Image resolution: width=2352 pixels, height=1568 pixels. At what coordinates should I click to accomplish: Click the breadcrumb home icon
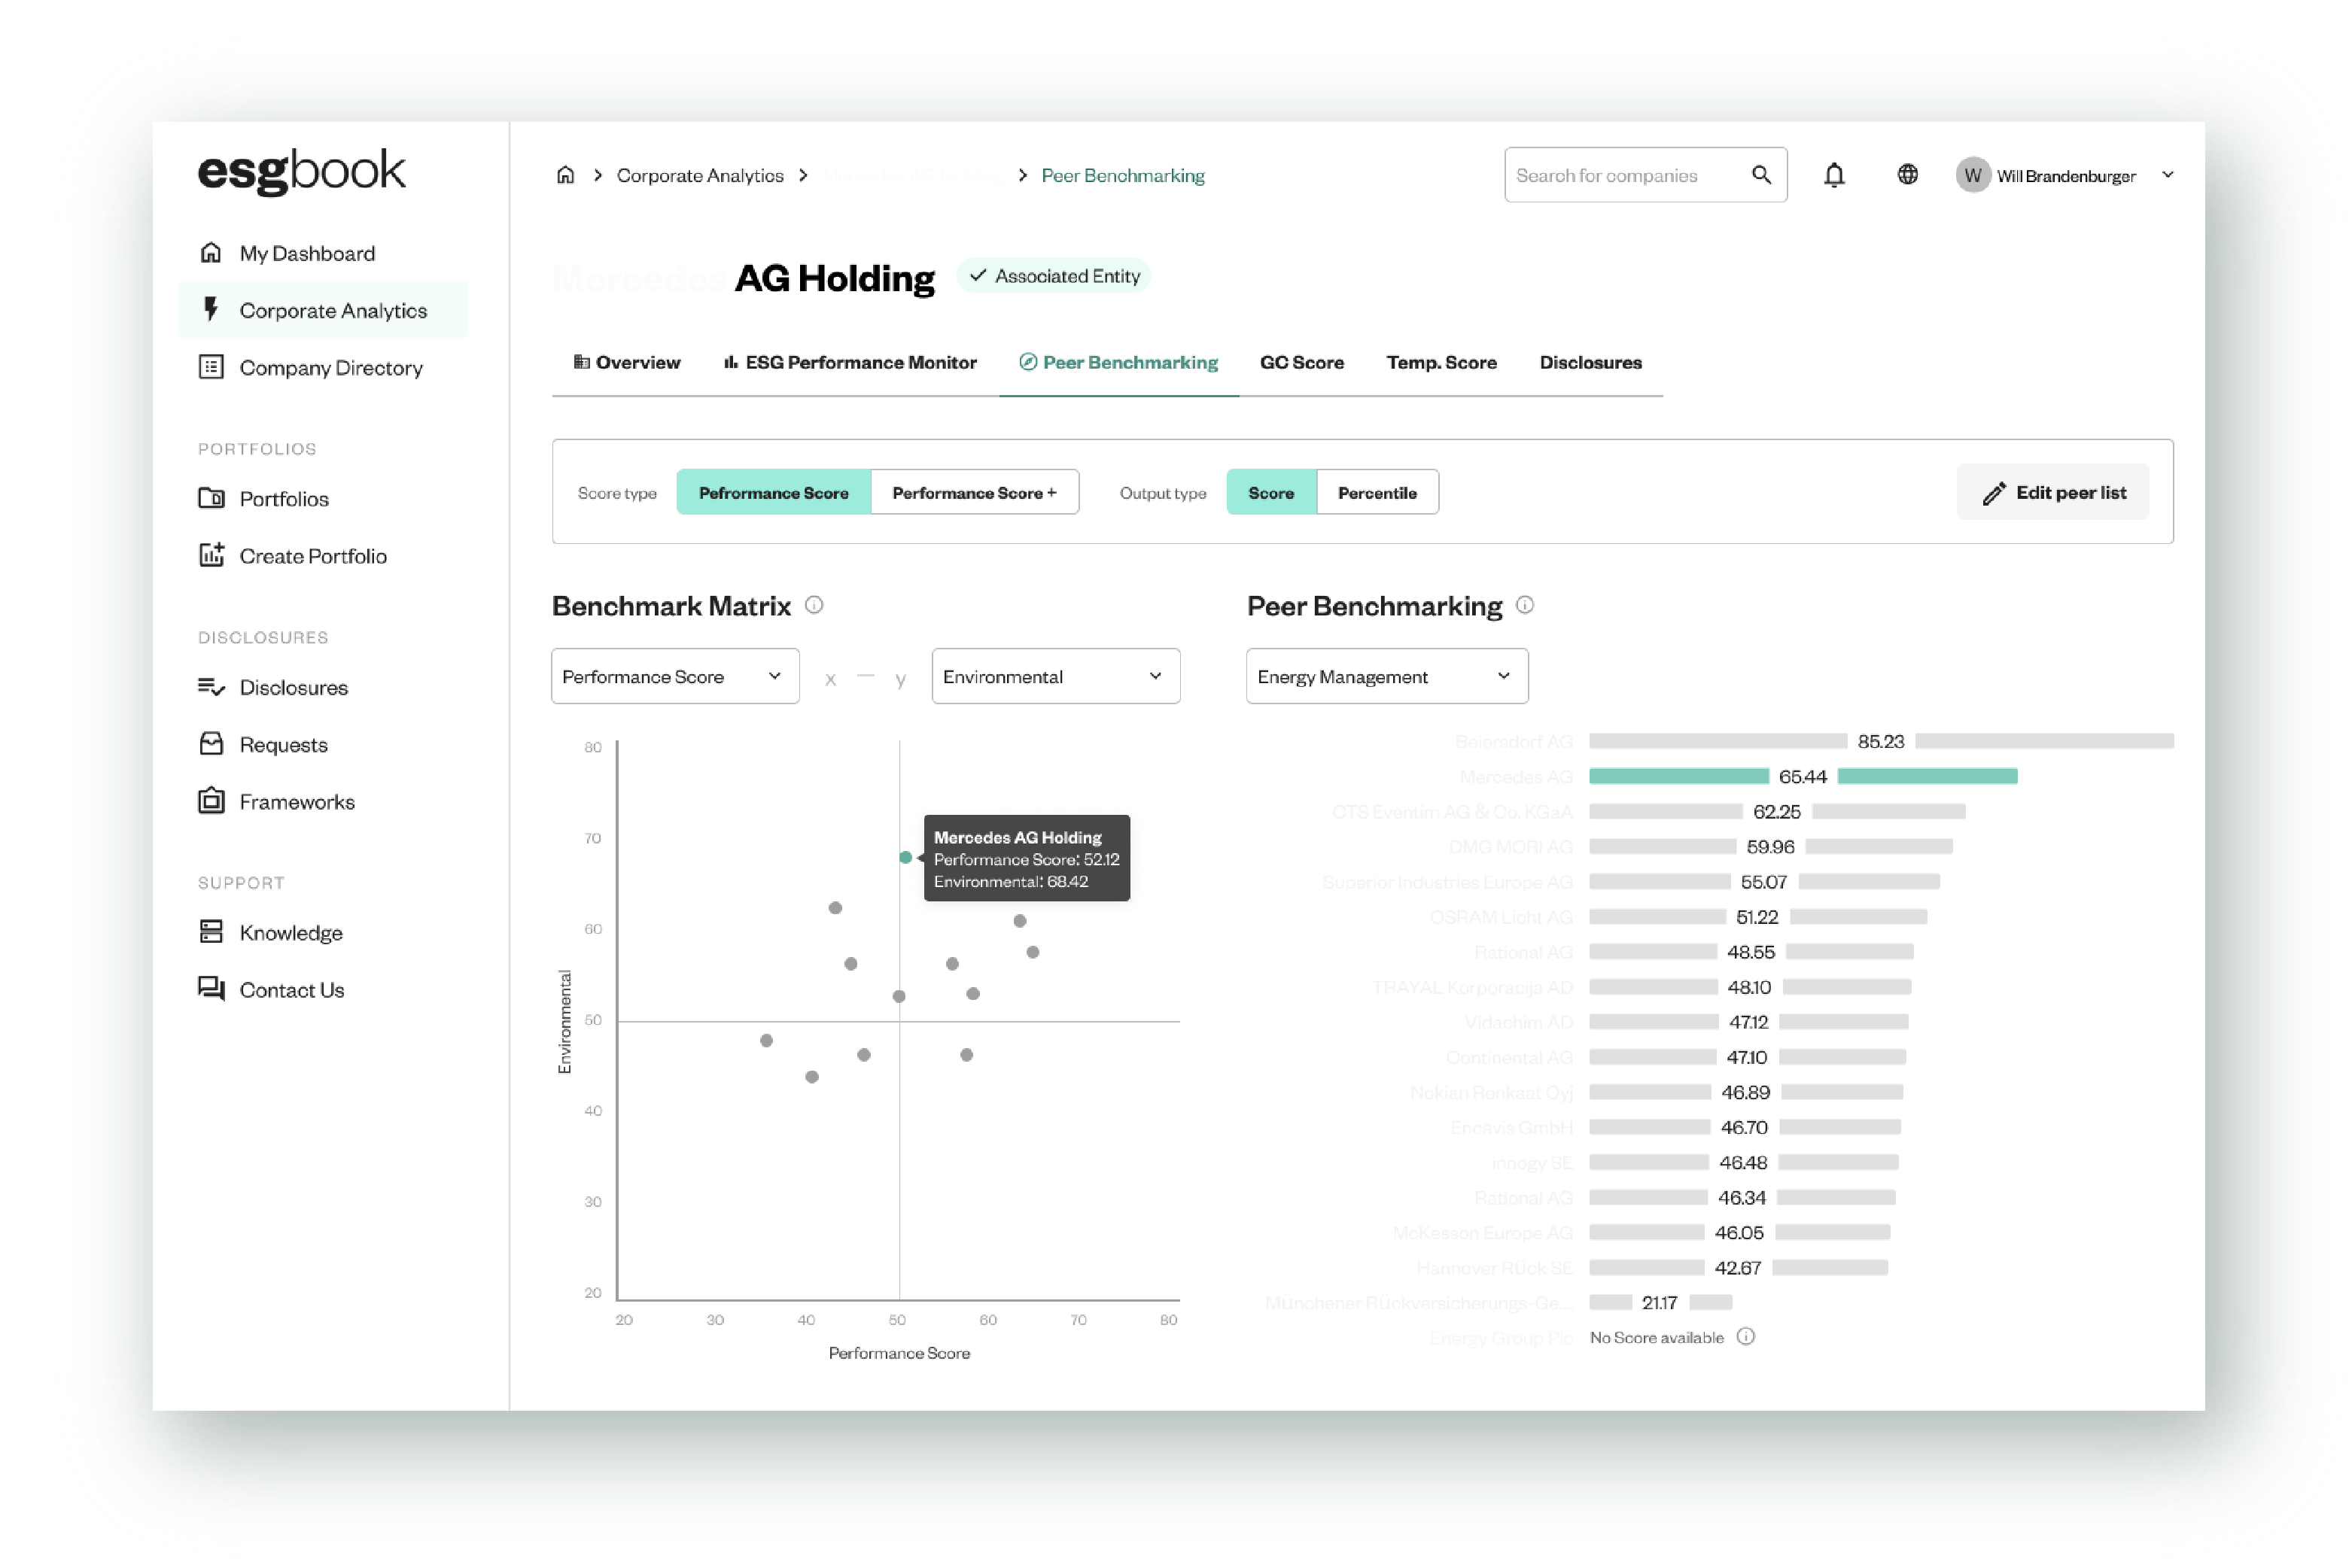pos(565,175)
